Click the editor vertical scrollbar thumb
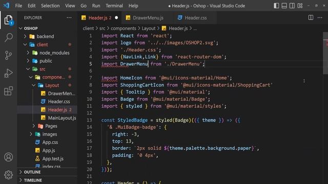 325,53
